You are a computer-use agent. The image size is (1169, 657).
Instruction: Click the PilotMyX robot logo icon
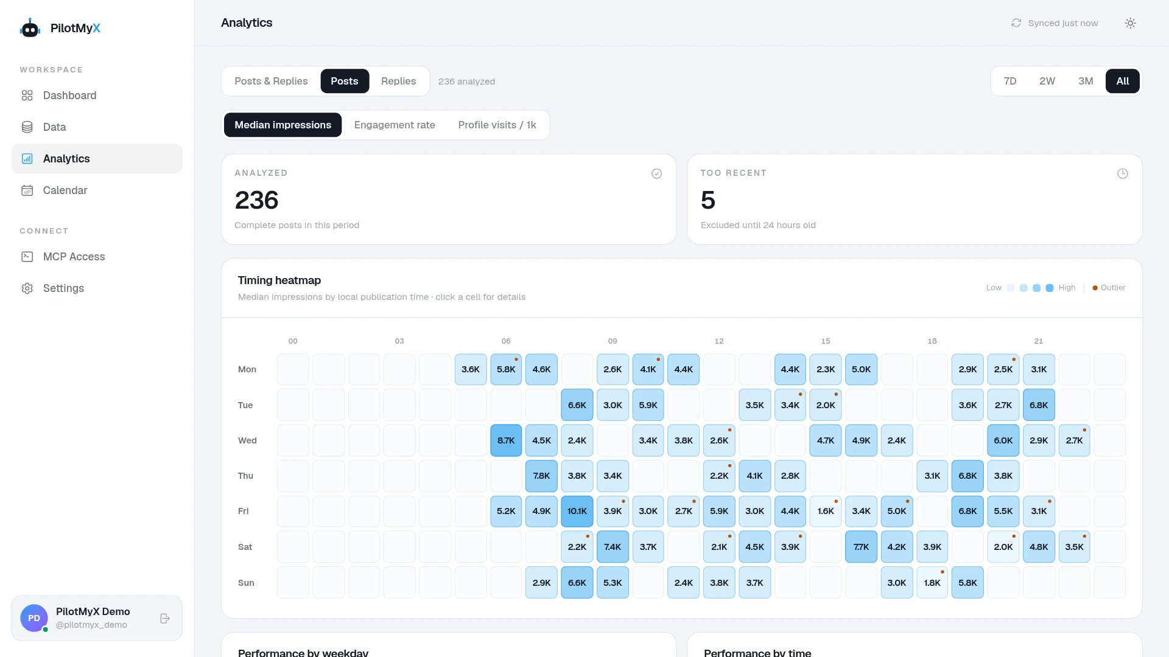coord(30,28)
